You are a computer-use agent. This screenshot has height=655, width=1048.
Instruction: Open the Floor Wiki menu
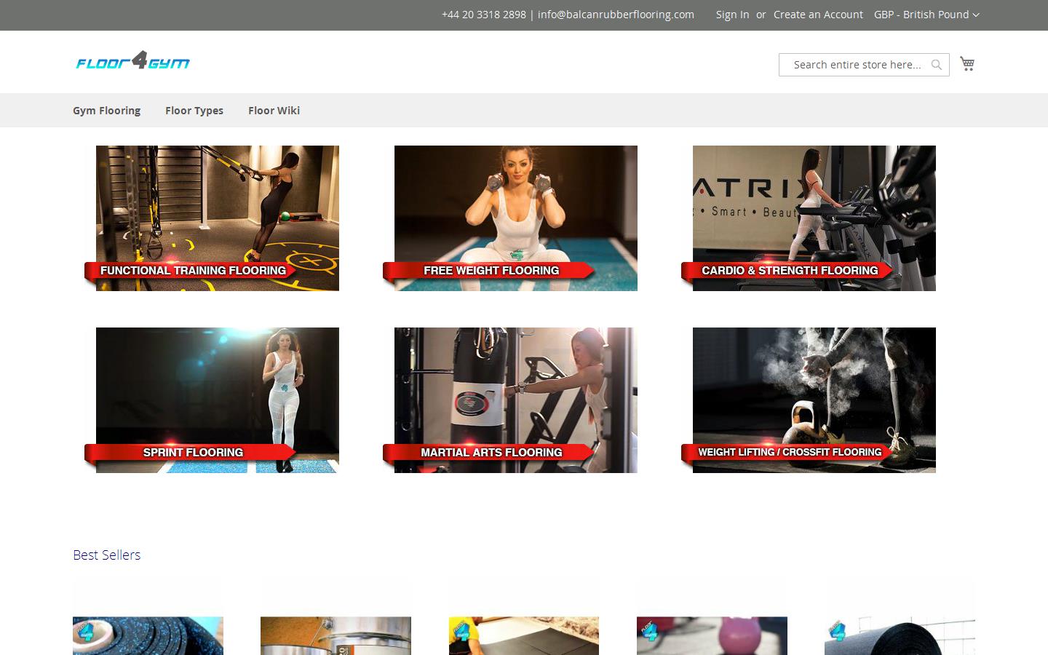(274, 111)
